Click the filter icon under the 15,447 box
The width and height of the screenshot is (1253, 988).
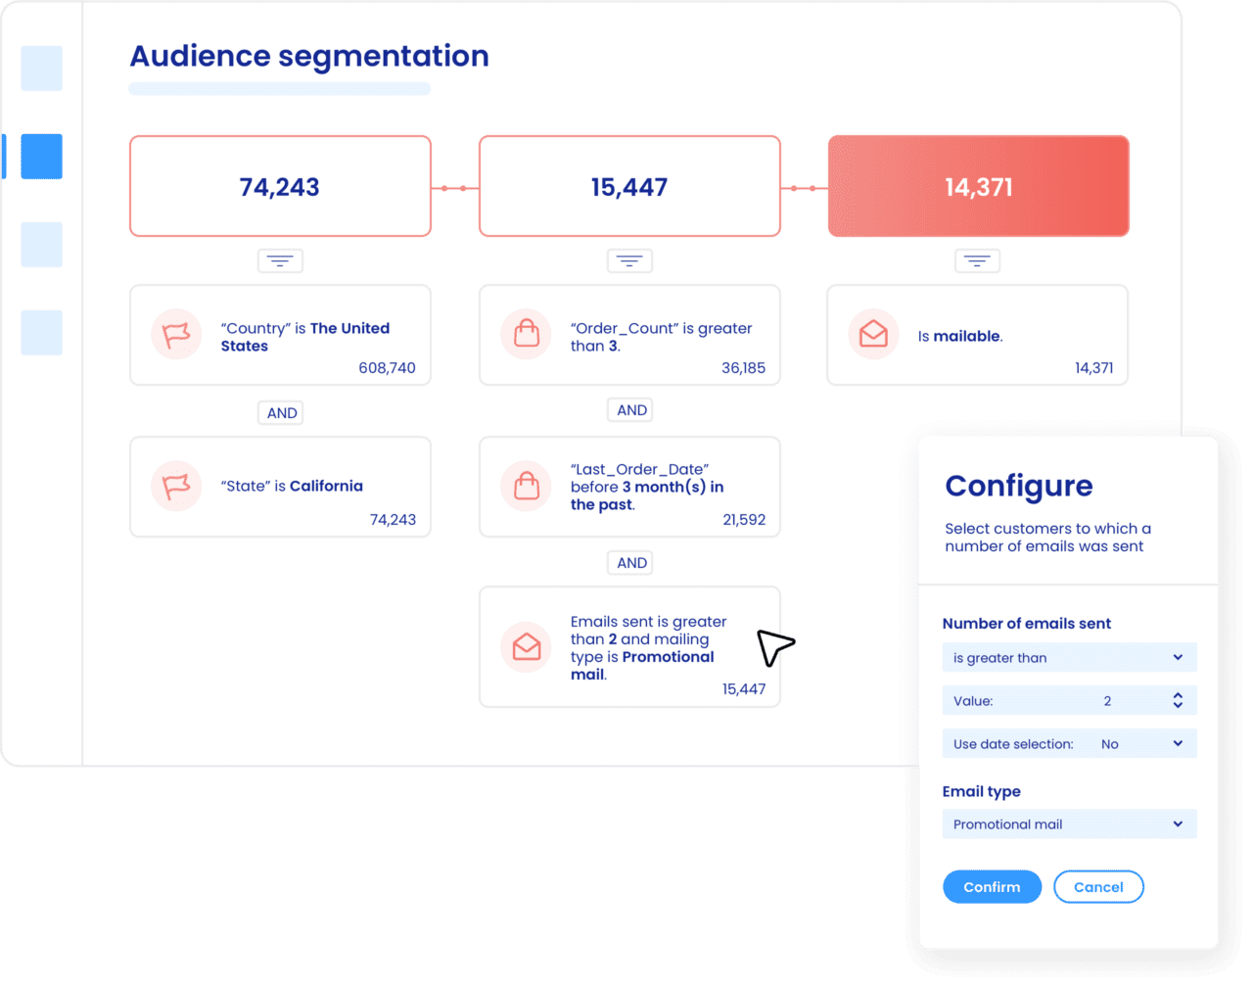click(629, 261)
